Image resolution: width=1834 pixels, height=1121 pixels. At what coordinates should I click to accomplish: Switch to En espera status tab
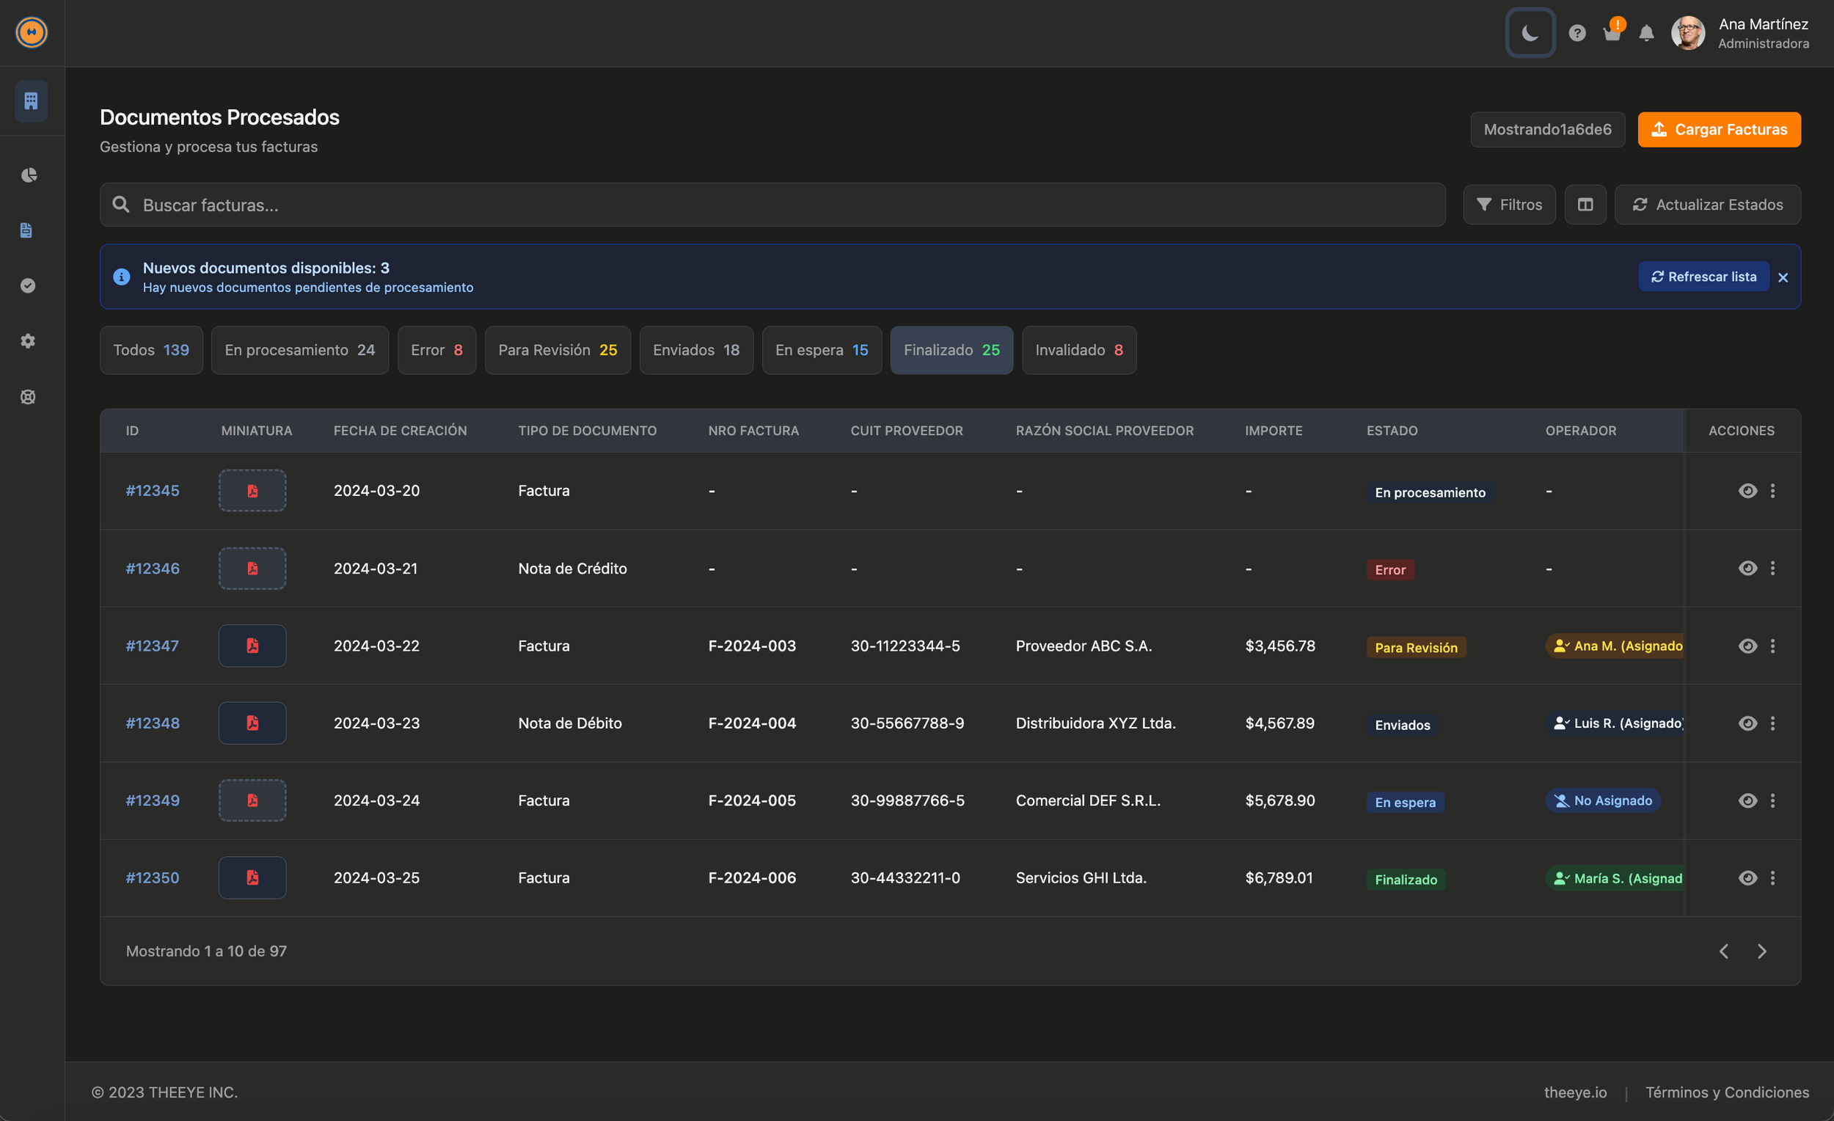point(821,350)
